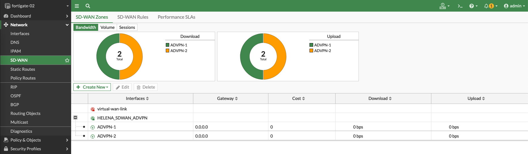Click the ADVPN-1 interface icon

[93, 127]
